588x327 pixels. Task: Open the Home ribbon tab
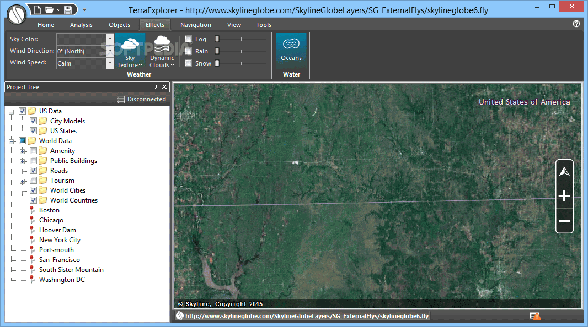coord(46,25)
